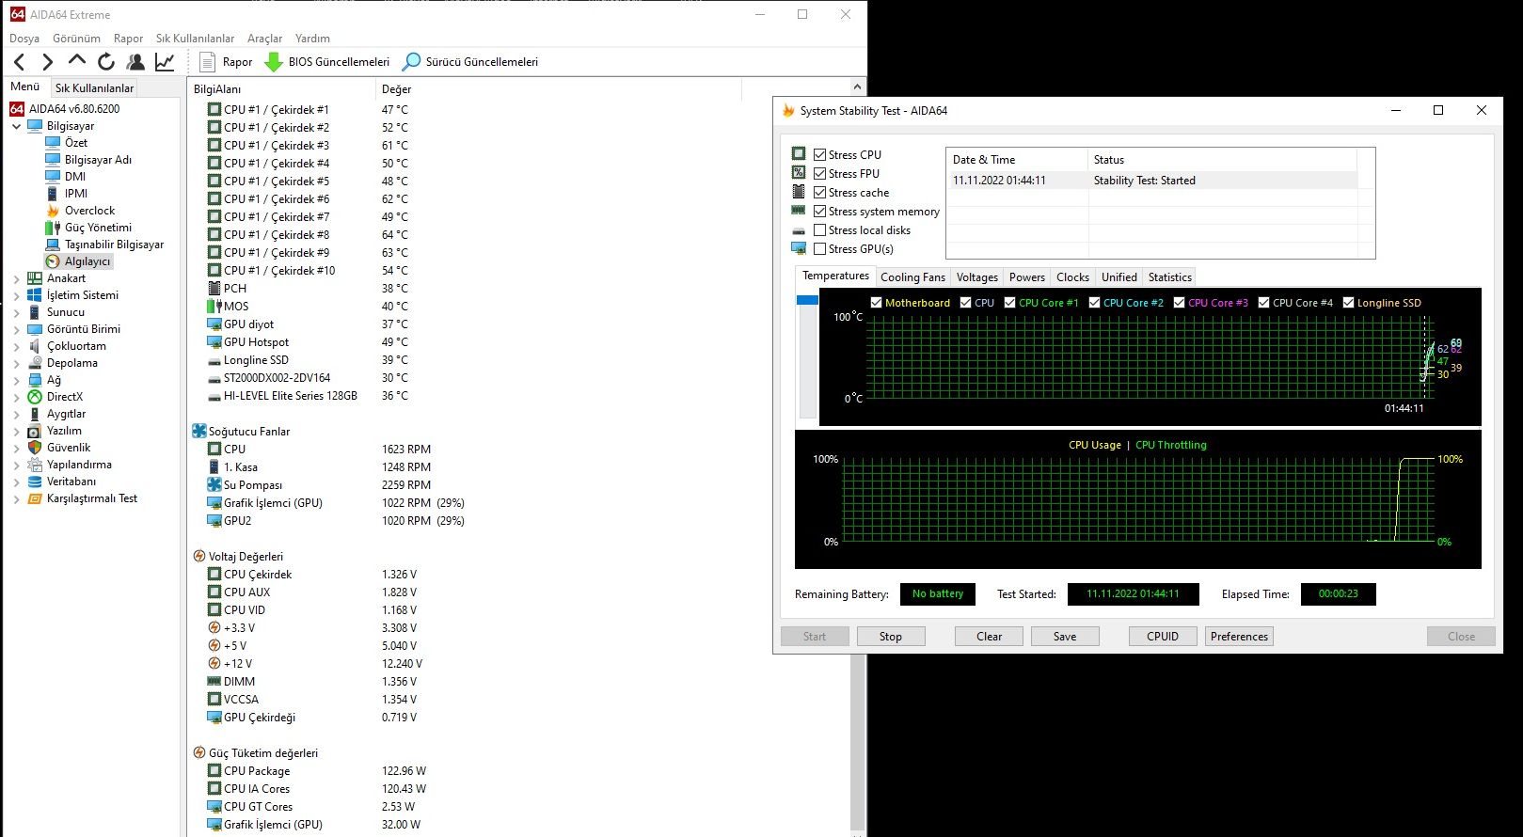This screenshot has width=1523, height=837.
Task: Switch to the Statistics tab
Action: coord(1170,277)
